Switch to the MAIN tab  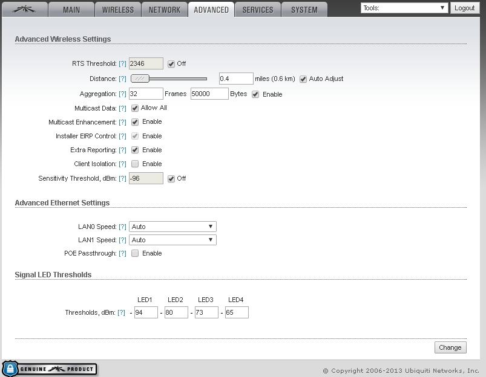click(x=71, y=10)
